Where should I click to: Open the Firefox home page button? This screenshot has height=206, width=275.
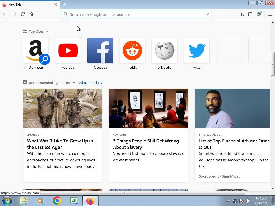31,14
